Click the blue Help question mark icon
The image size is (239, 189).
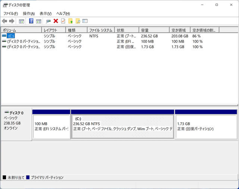point(31,21)
